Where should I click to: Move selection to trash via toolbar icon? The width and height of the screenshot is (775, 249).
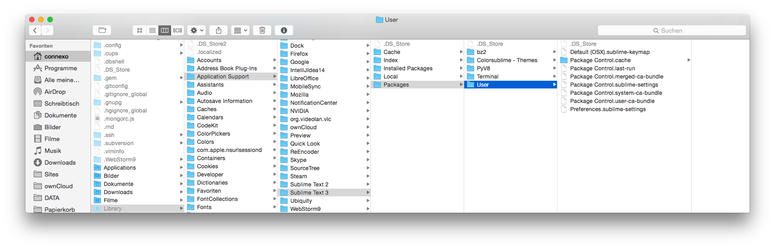pos(262,30)
